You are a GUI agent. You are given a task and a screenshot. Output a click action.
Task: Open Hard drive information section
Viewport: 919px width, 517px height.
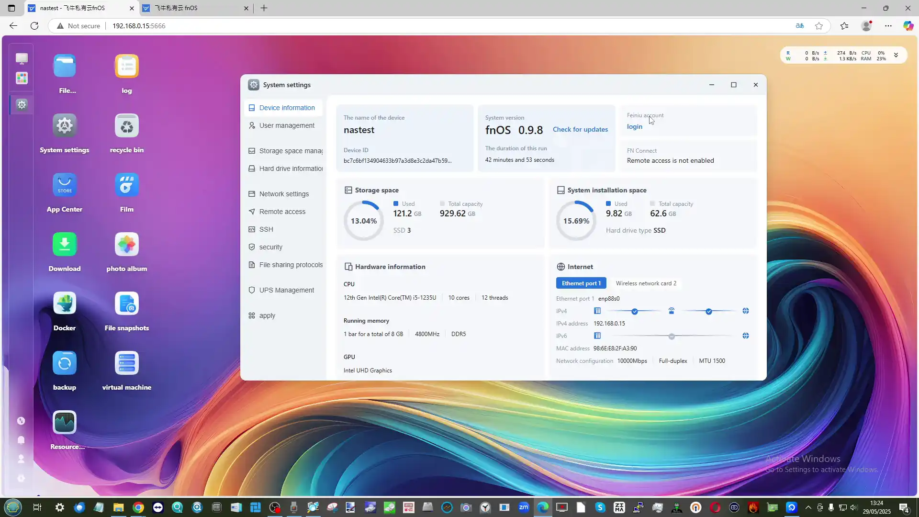tap(283, 169)
